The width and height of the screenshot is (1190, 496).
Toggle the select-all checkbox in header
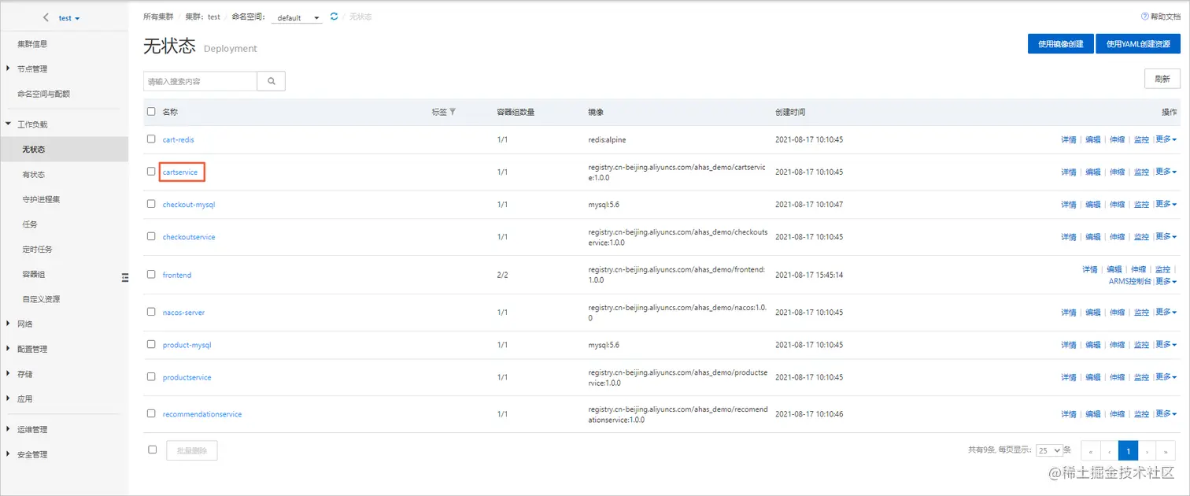(151, 112)
